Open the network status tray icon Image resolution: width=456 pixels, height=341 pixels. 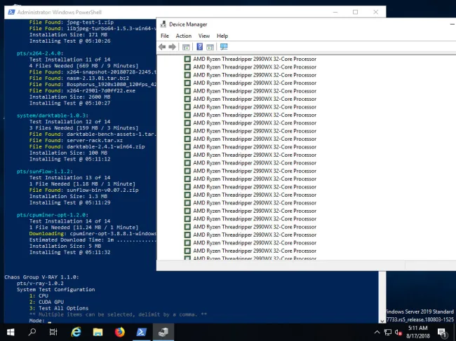click(x=388, y=333)
